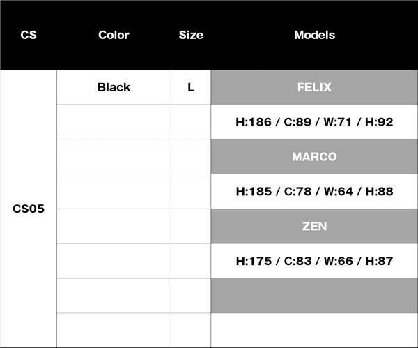Select the empty bottom white Models cell
Screen dimensions: 418x348
[x=314, y=331]
